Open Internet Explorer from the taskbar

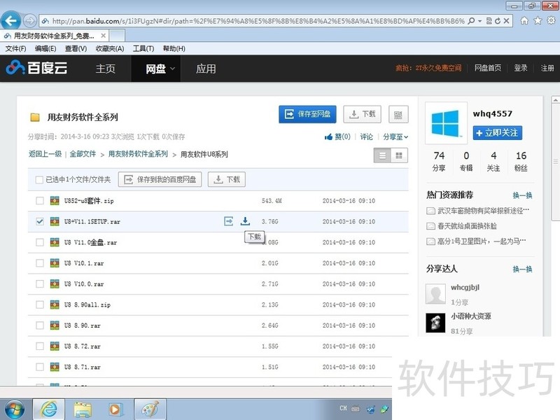[49, 409]
